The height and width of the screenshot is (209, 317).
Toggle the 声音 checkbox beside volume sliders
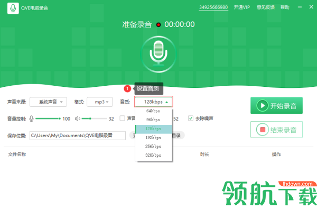click(123, 118)
